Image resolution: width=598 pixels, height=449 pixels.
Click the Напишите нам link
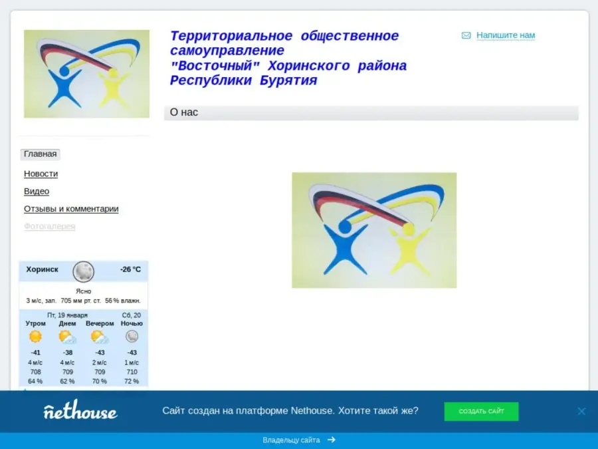click(x=506, y=36)
